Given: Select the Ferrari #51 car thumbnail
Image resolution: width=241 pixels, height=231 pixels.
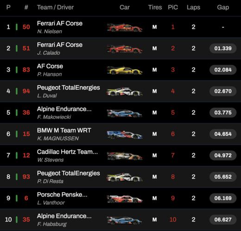Looking at the screenshot, I should [x=125, y=49].
